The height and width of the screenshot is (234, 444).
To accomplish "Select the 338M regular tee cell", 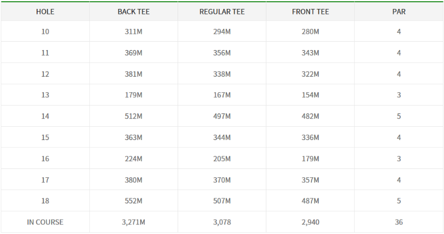I will (221, 74).
